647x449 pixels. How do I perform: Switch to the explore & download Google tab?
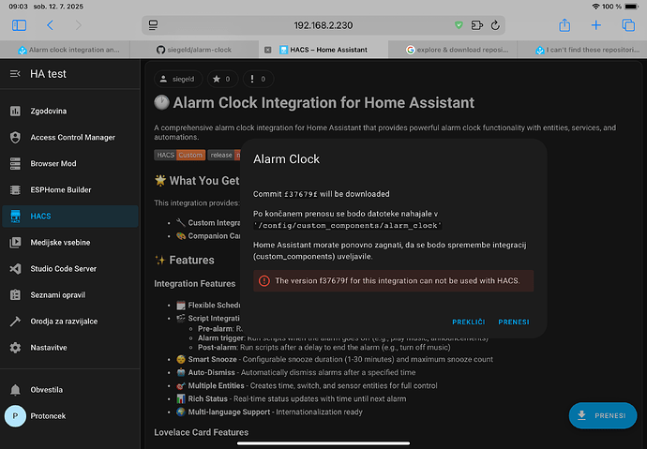coord(452,50)
